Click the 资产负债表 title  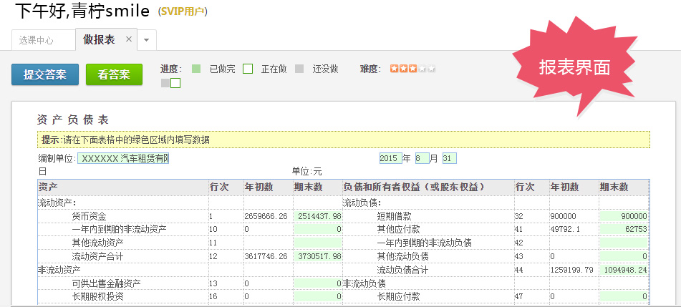(x=73, y=120)
